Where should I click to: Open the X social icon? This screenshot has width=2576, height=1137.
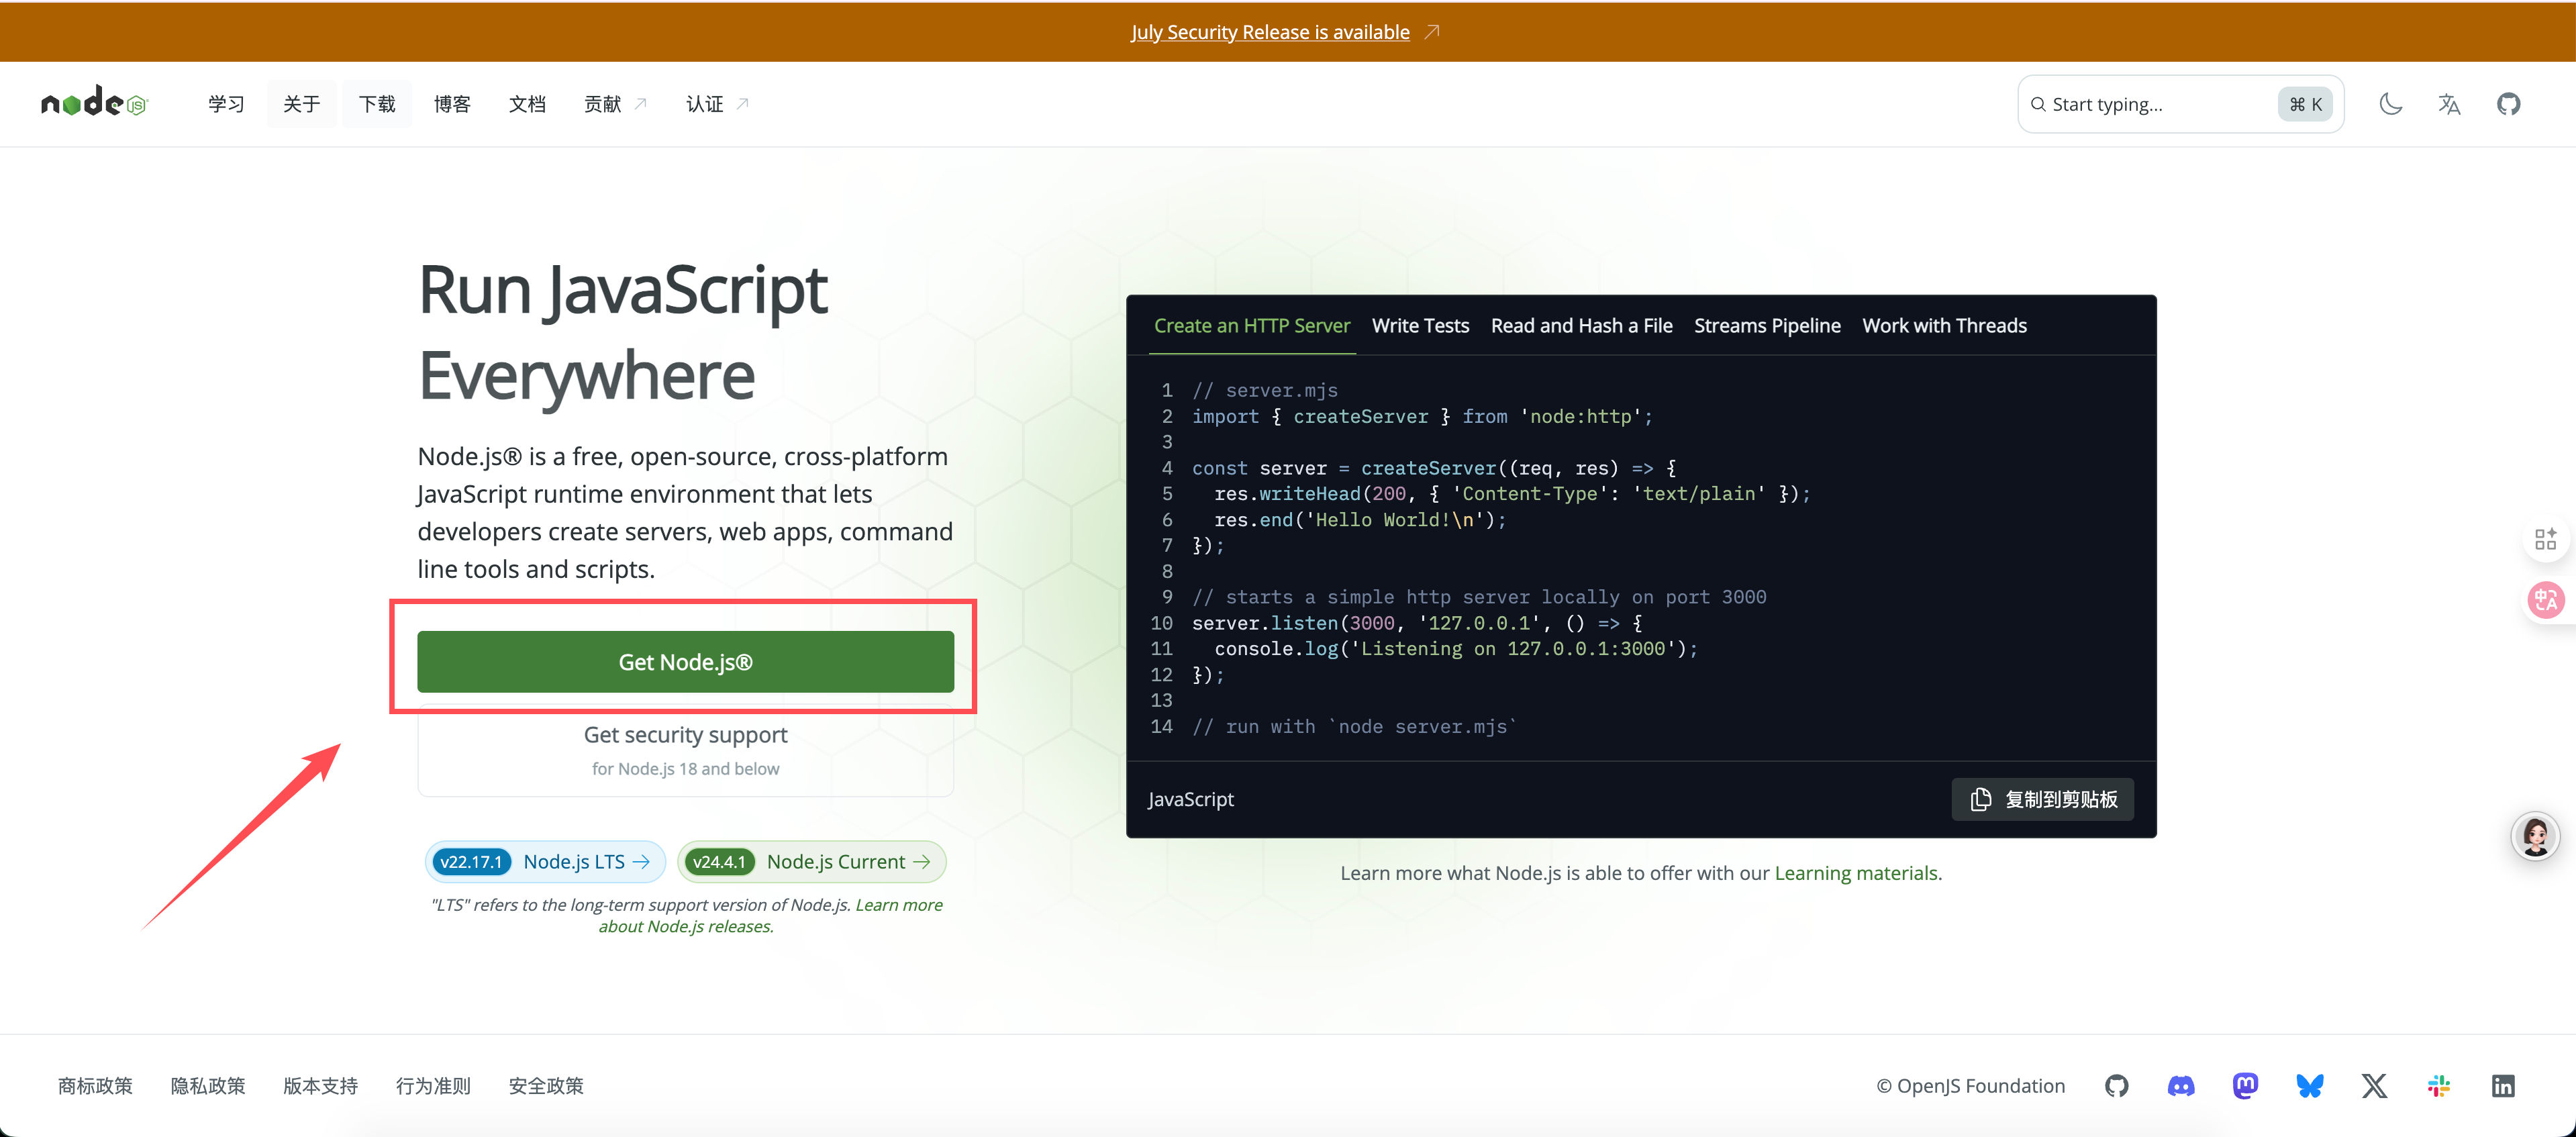2374,1086
